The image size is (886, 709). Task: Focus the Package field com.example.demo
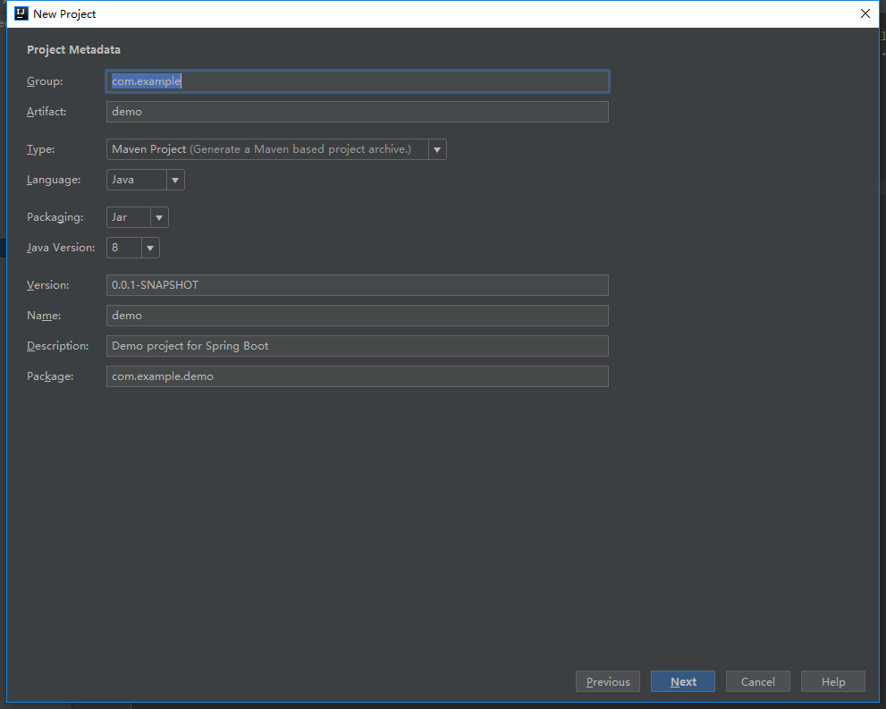point(357,376)
